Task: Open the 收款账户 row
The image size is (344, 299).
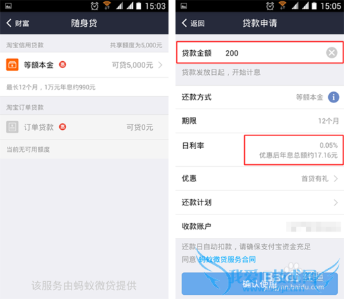Action: 259,226
